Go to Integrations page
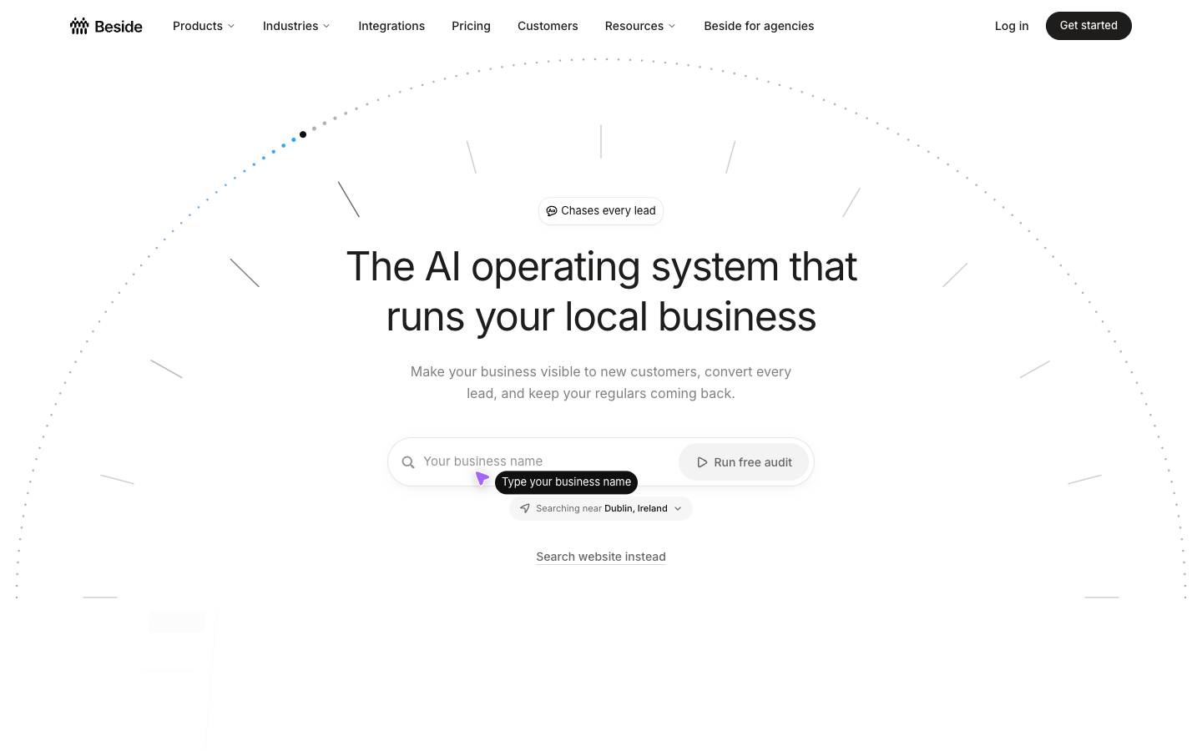 click(391, 26)
